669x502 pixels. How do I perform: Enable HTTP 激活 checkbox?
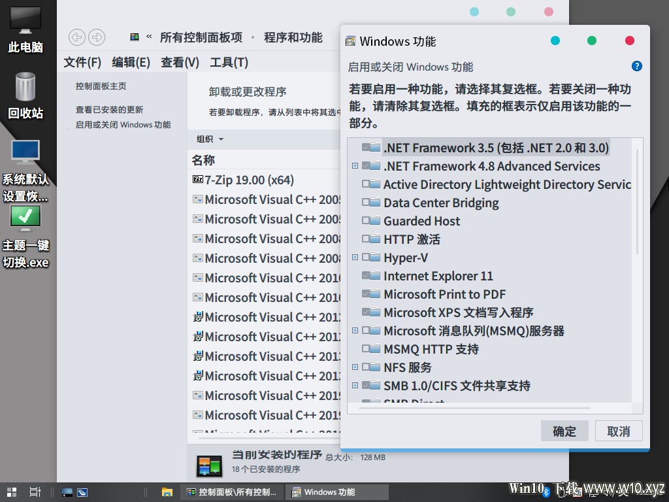[366, 239]
